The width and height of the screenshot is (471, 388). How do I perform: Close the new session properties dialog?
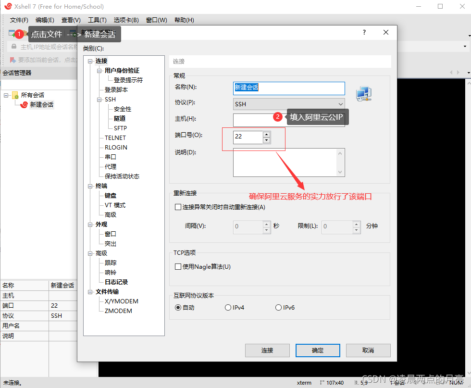click(386, 33)
